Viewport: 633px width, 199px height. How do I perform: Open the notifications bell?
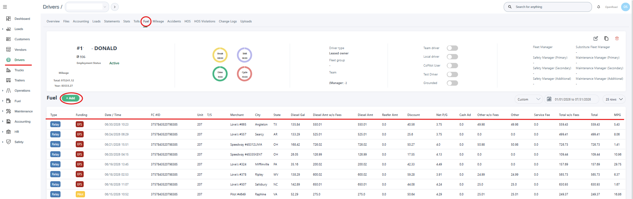click(x=599, y=7)
